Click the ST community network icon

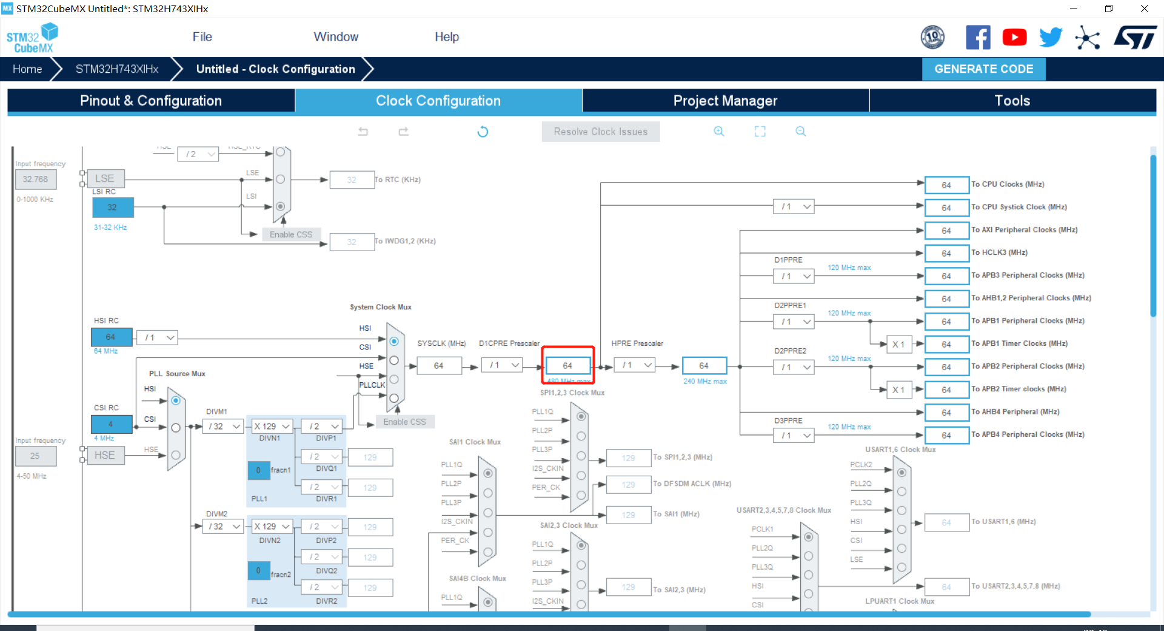tap(1087, 38)
